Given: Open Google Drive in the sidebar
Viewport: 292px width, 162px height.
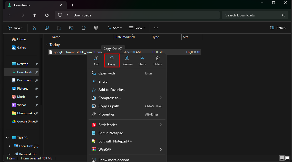Looking at the screenshot, I should [21, 121].
